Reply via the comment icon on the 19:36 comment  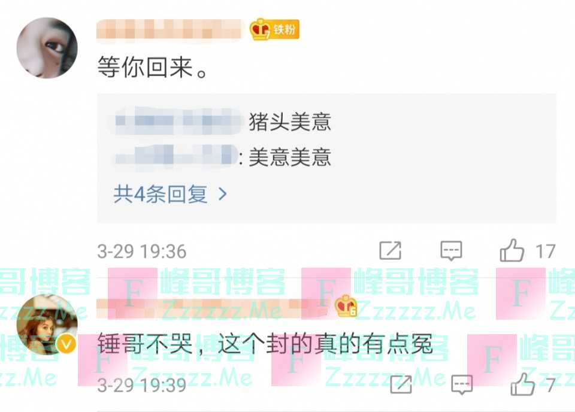(x=451, y=251)
